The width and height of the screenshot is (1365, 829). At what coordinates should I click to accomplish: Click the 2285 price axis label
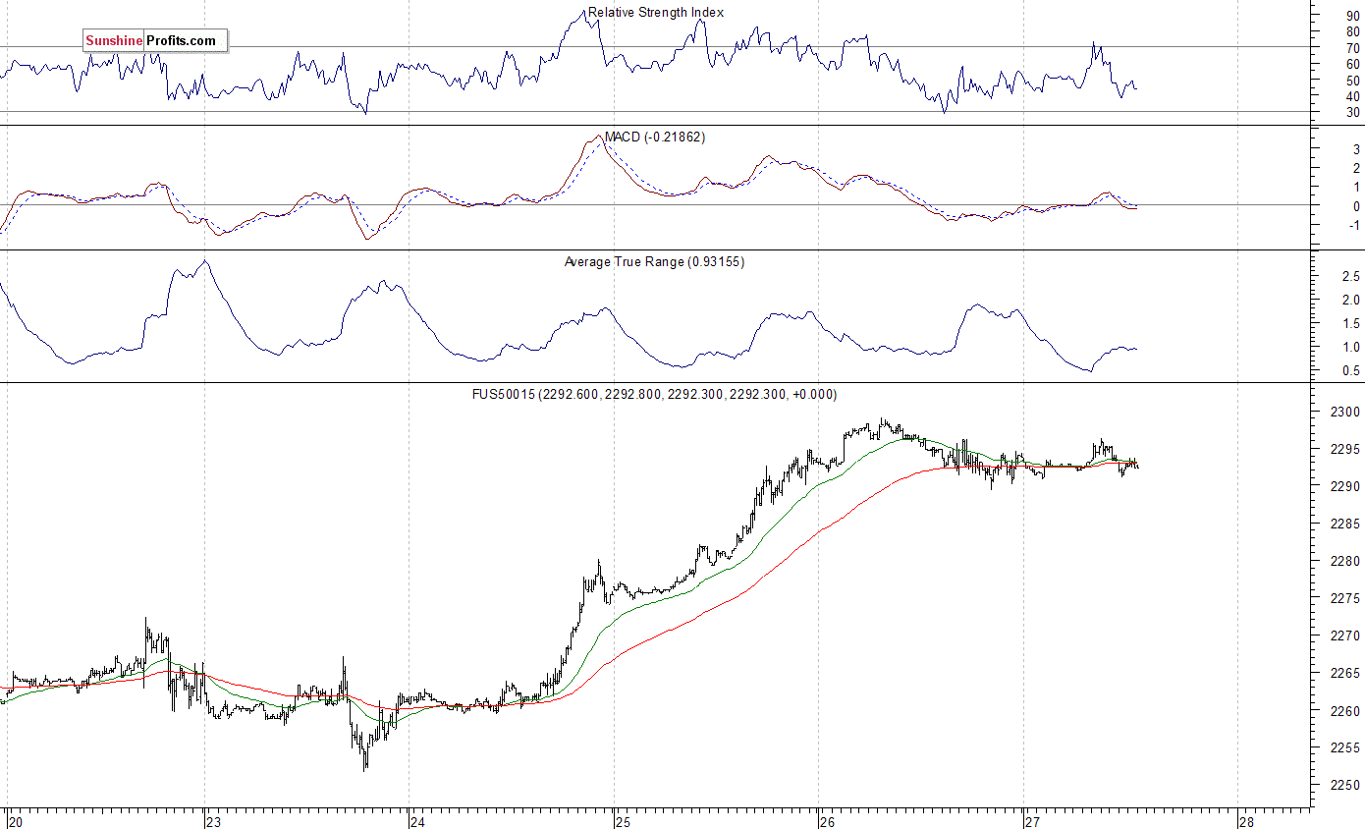1344,524
